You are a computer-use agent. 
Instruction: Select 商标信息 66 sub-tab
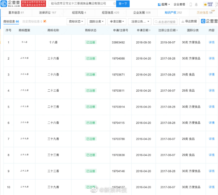(11, 21)
